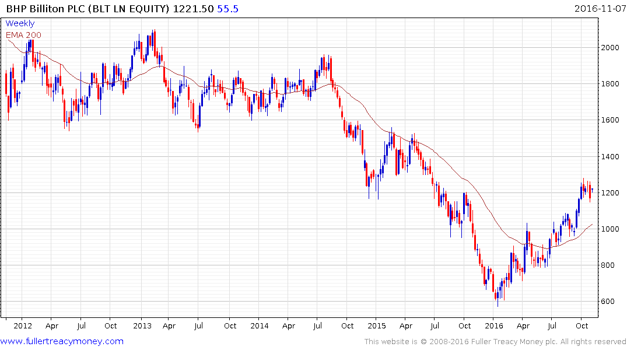Click the 2012 year label on time axis
Image resolution: width=627 pixels, height=350 pixels.
(22, 325)
